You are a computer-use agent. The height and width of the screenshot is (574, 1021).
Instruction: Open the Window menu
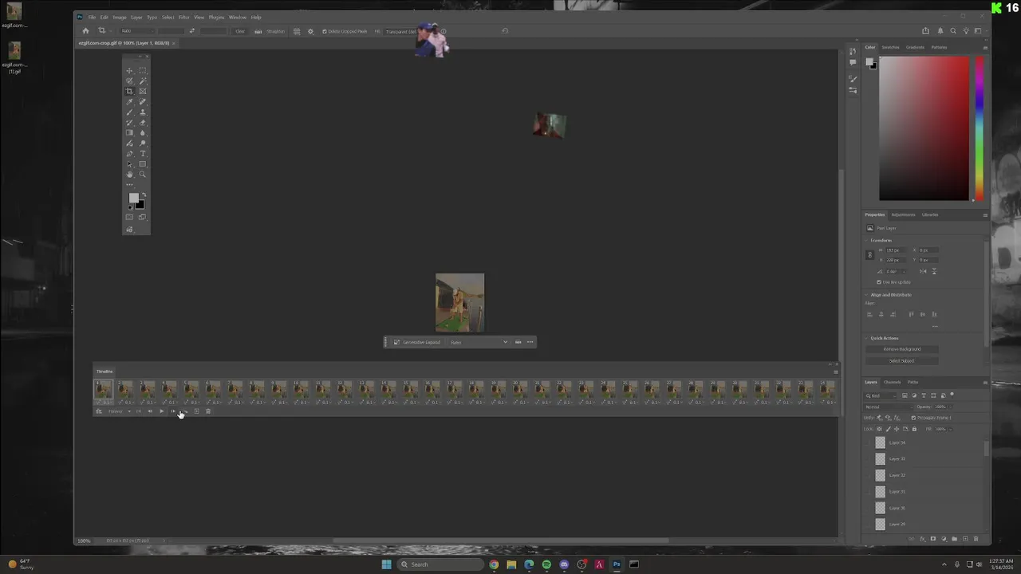coord(238,17)
